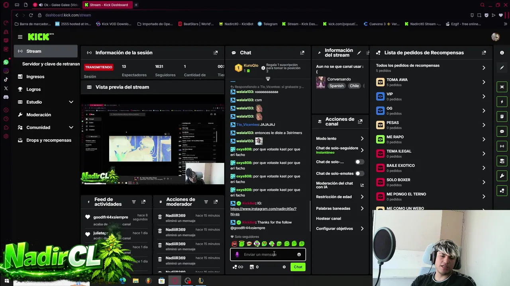Collapse the chat leaderboard arrow
The width and height of the screenshot is (510, 286).
268,79
